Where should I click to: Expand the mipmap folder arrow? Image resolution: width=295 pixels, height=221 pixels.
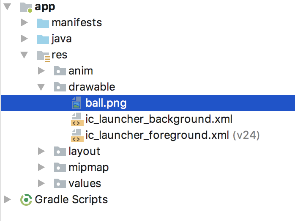(x=41, y=167)
